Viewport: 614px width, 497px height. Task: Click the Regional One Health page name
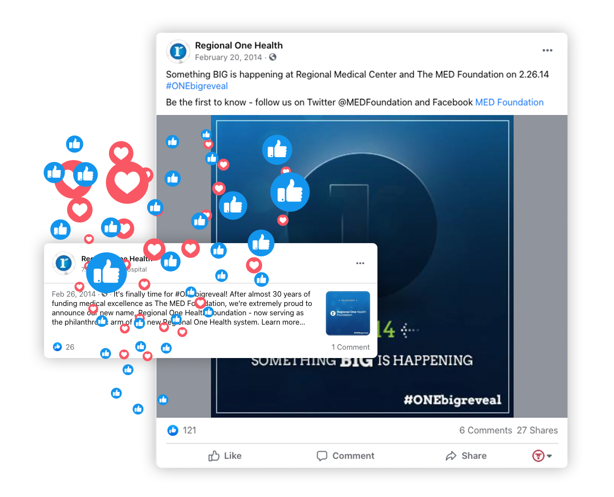[239, 45]
